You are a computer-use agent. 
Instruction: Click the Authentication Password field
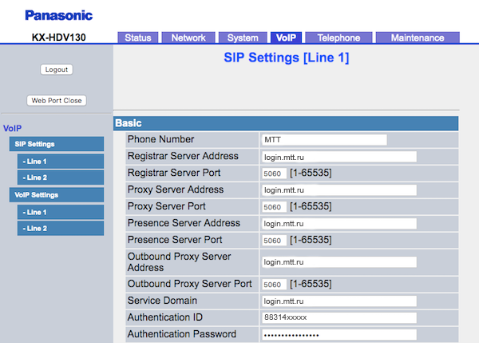[338, 334]
